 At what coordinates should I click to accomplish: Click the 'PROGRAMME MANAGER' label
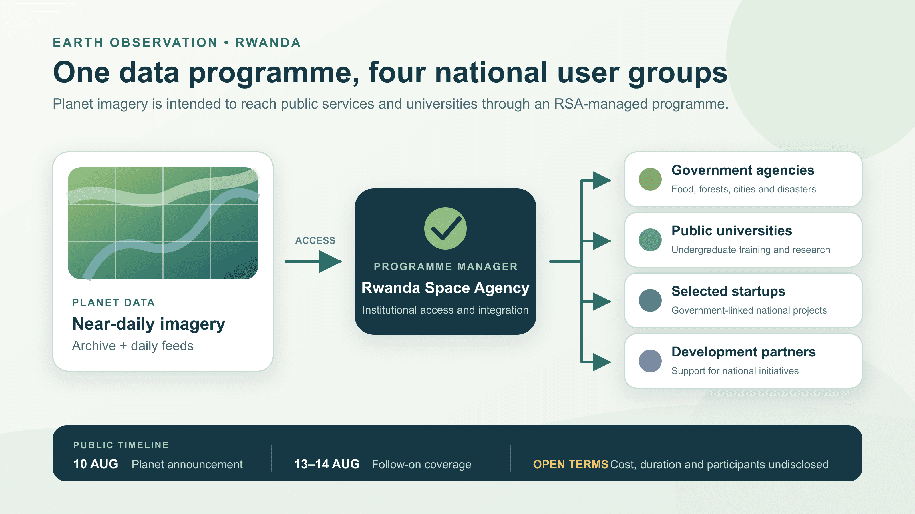pos(445,266)
